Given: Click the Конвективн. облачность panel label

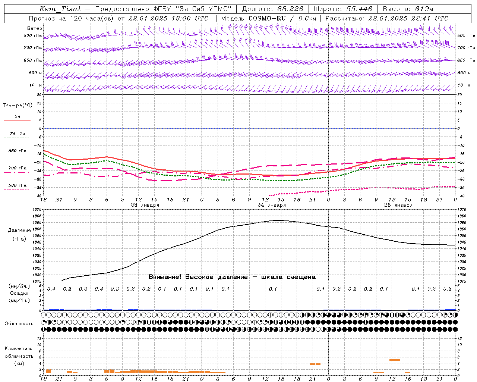Looking at the screenshot, I should 19,353.
